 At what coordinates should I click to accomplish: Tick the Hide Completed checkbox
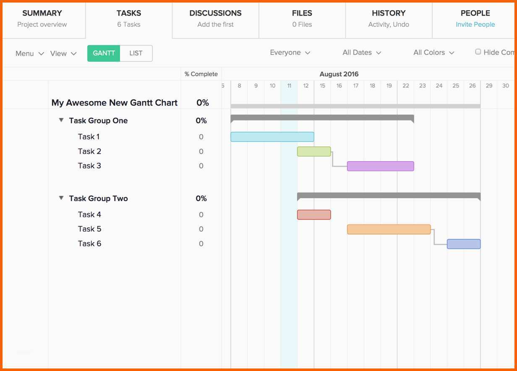pyautogui.click(x=478, y=52)
